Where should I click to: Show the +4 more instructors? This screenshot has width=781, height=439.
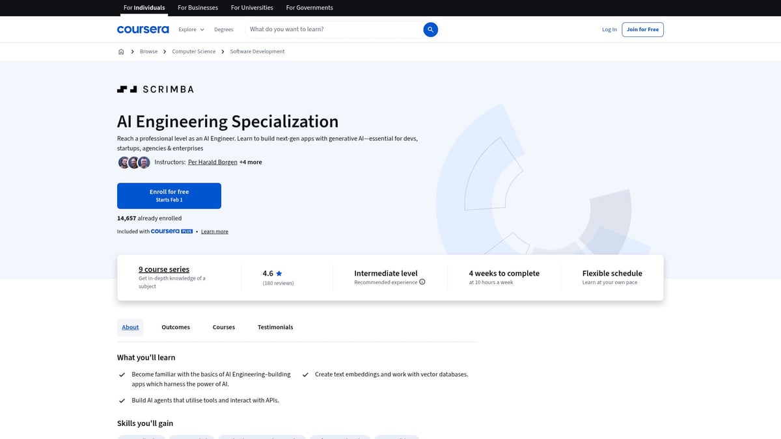[x=251, y=162]
